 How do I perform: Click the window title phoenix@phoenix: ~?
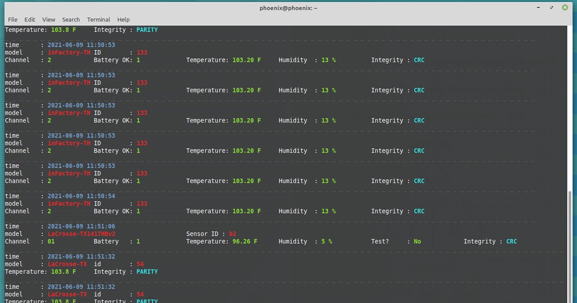click(x=288, y=8)
